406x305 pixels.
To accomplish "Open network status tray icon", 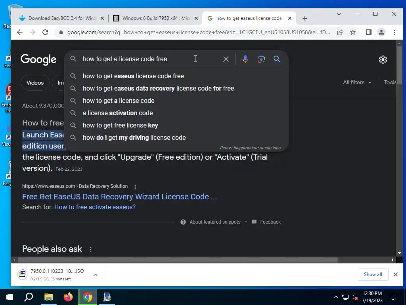I will point(345,297).
